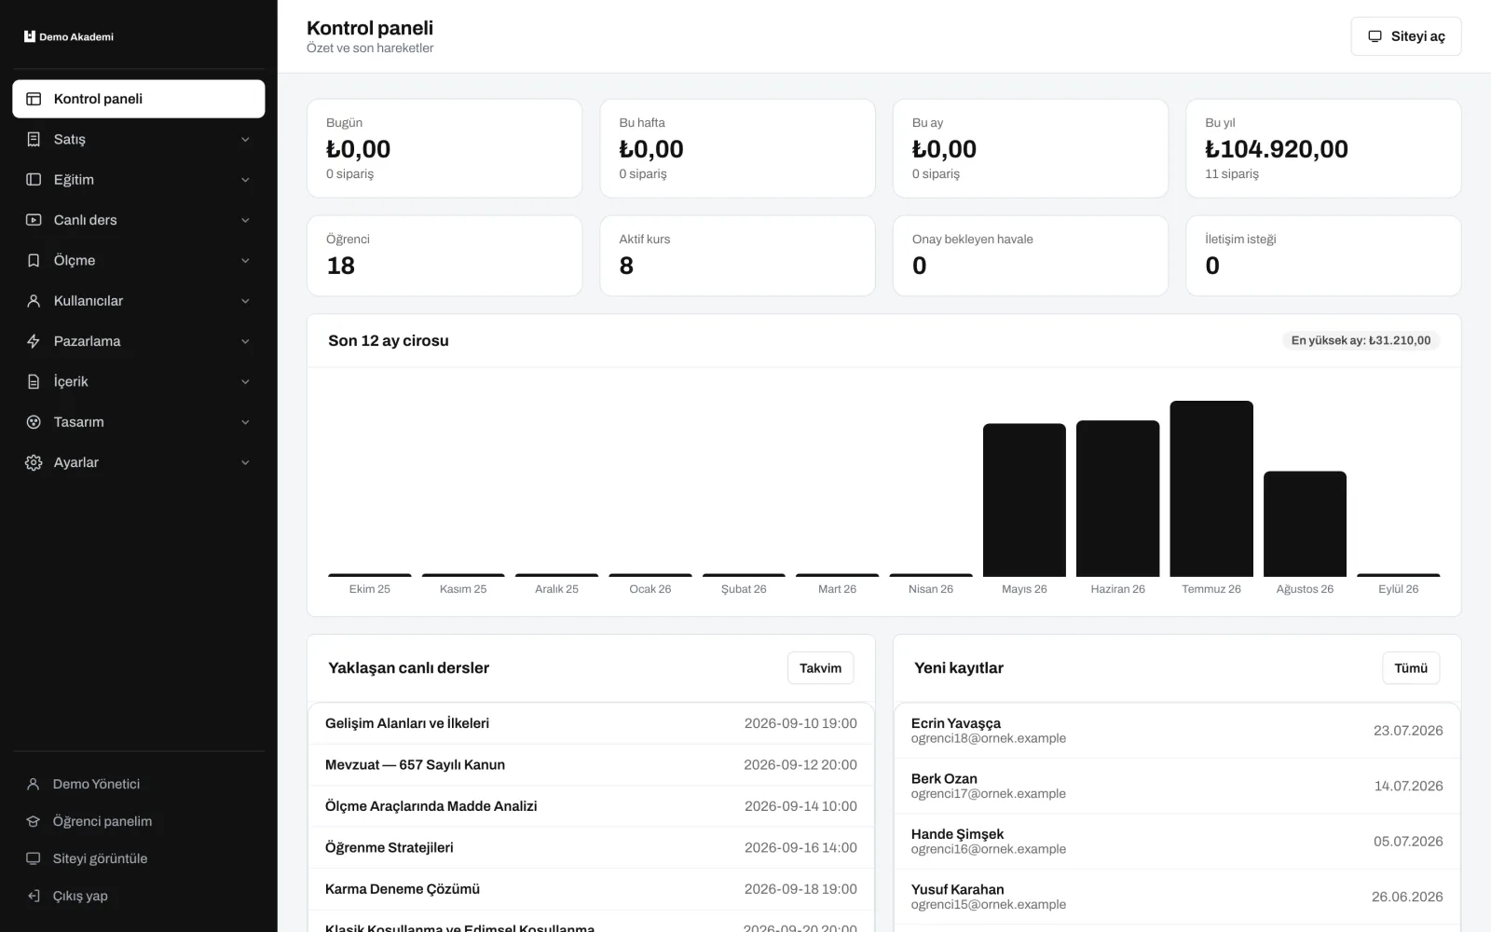
Task: Expand the Tasarım chevron
Action: [245, 422]
